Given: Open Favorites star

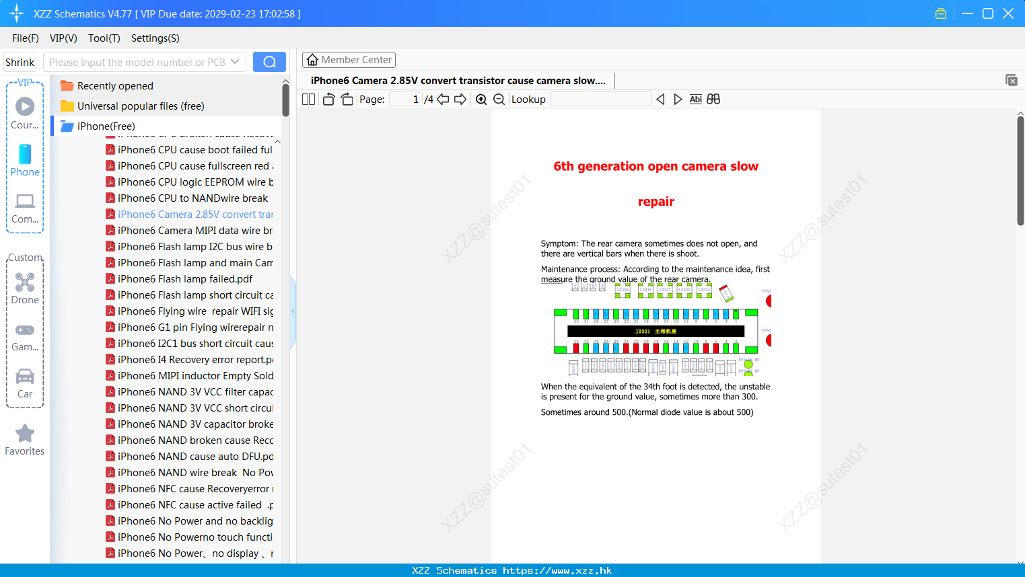Looking at the screenshot, I should 25,440.
